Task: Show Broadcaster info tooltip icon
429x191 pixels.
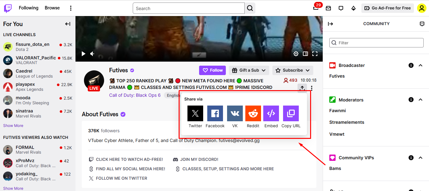Action: (411, 65)
